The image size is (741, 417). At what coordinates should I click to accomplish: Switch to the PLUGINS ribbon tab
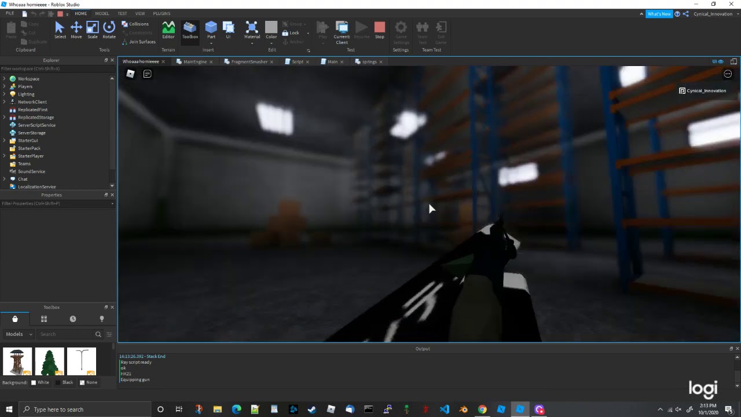coord(162,13)
